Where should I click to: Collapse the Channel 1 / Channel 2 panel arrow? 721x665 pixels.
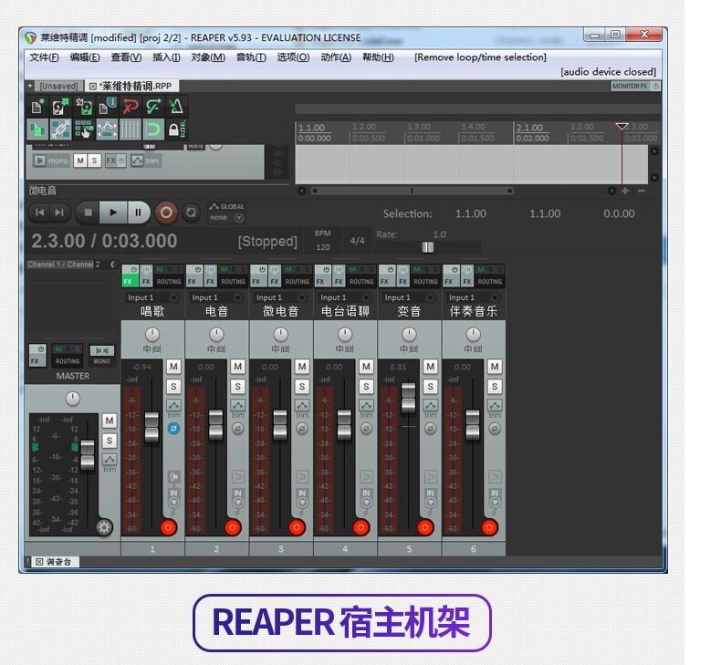(112, 265)
